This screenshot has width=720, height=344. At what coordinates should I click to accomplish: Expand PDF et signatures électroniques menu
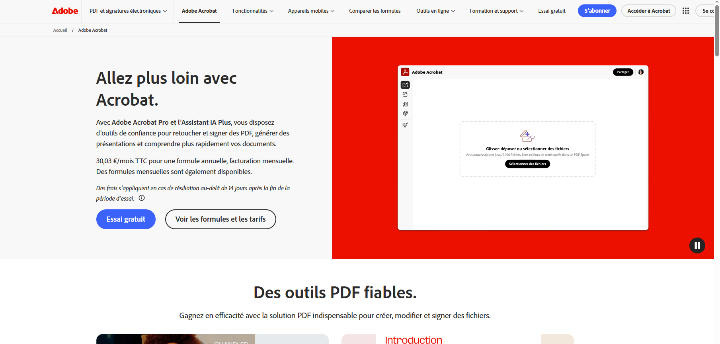click(128, 11)
